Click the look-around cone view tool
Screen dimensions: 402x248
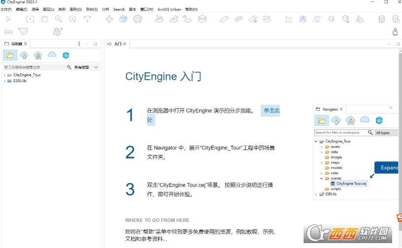click(87, 19)
